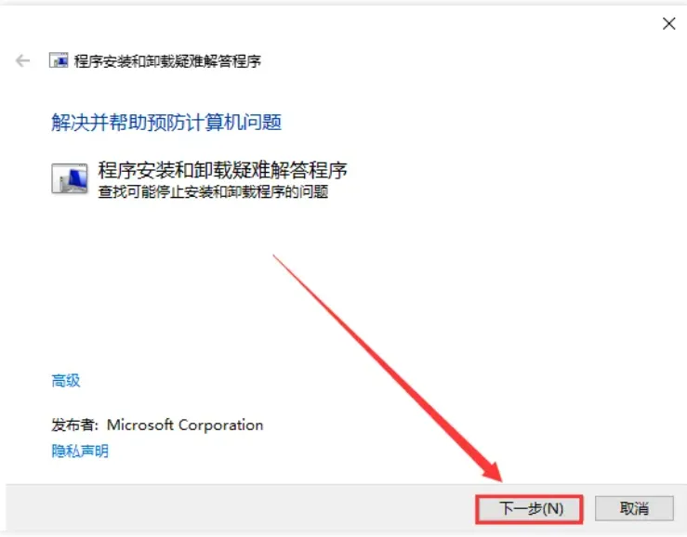Dismiss the wizard with 取消 button
Image resolution: width=687 pixels, height=537 pixels.
coord(634,508)
